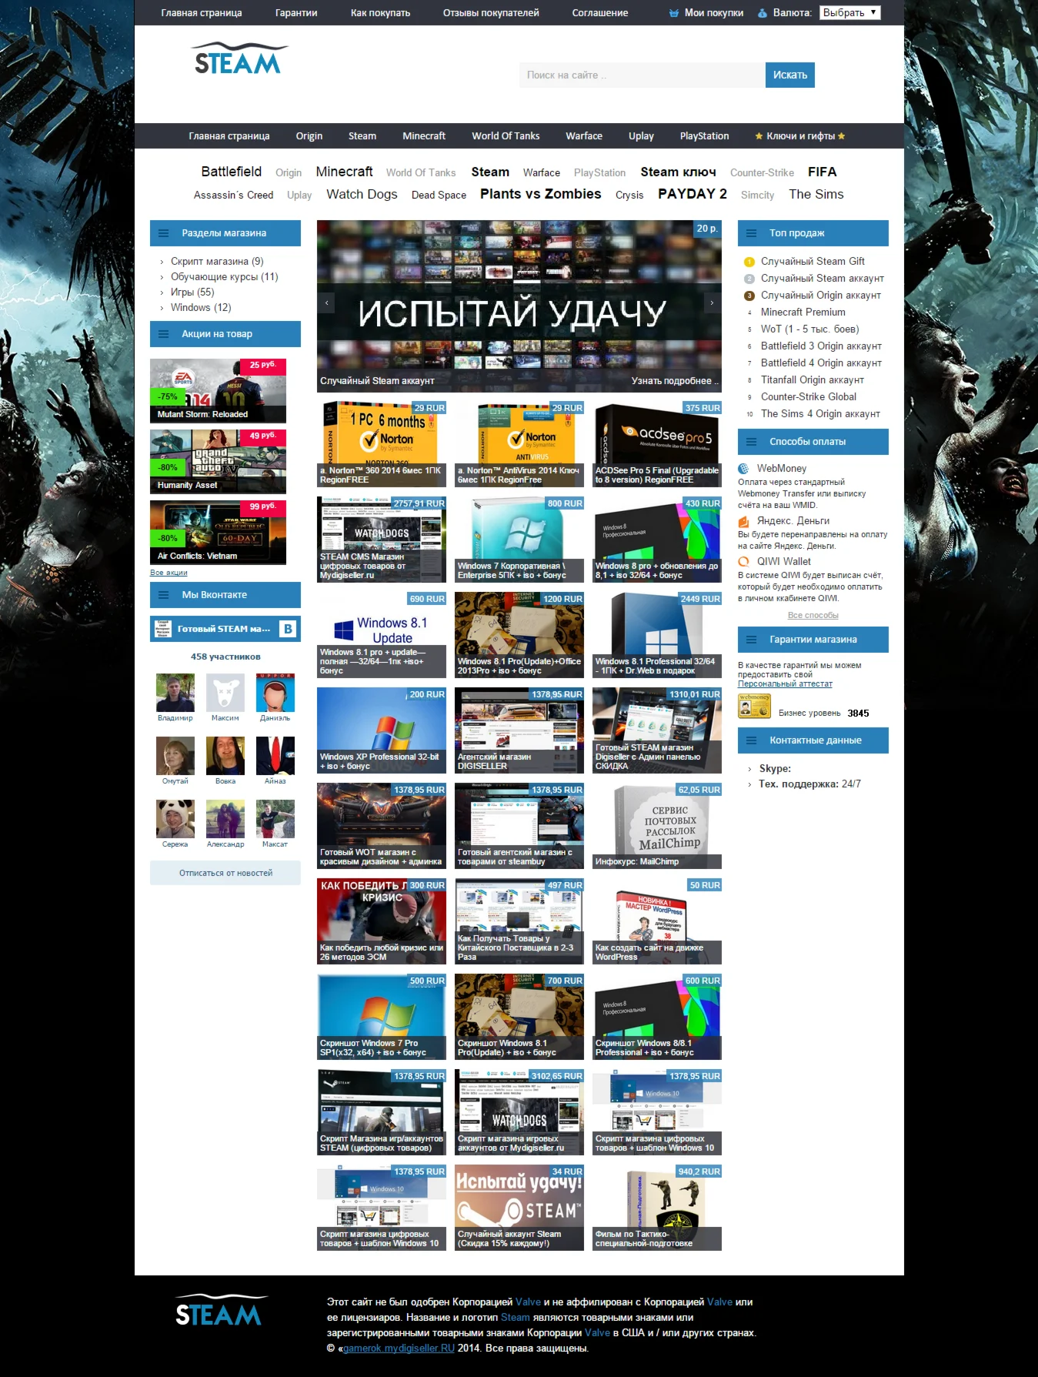The width and height of the screenshot is (1038, 1377).
Task: Click the Plants vs Zombies tag
Action: (x=541, y=194)
